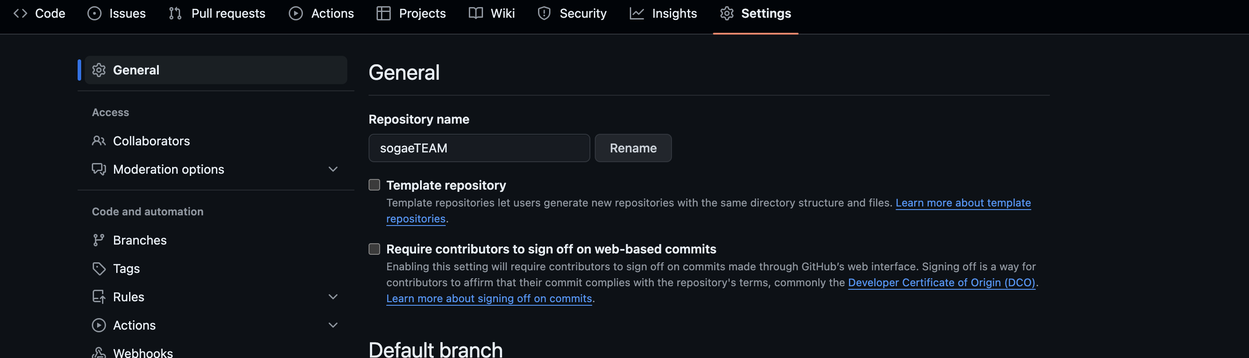
Task: Expand the Rules section chevron
Action: (333, 296)
